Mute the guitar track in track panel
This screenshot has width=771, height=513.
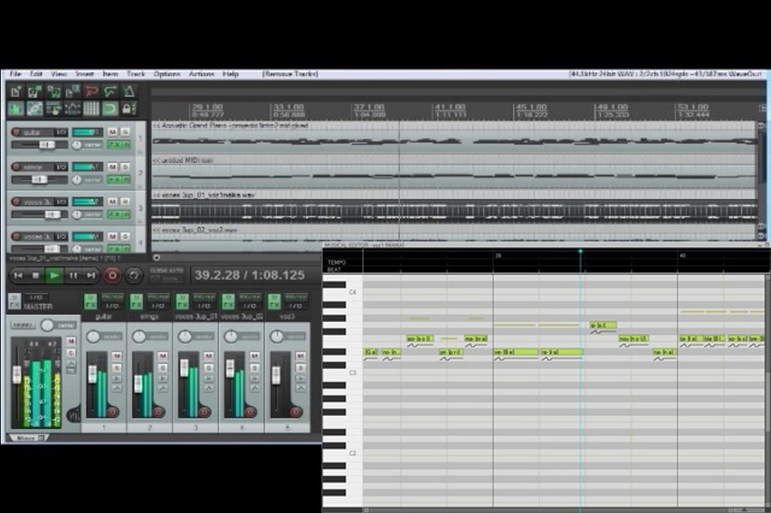[112, 133]
